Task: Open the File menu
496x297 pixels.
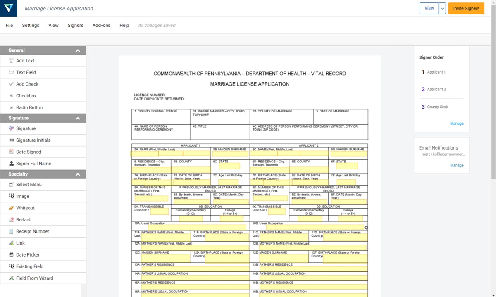Action: (9, 25)
